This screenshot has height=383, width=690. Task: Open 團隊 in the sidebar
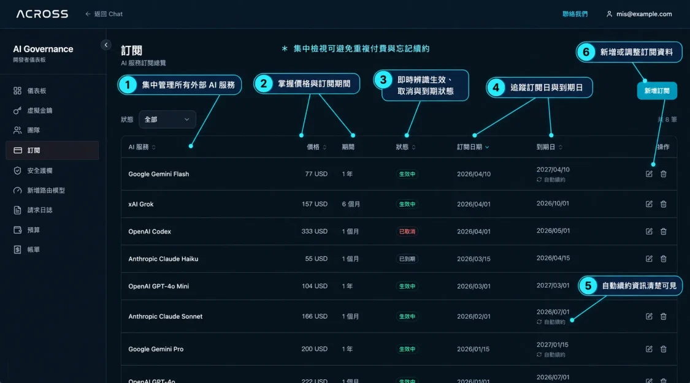52,130
